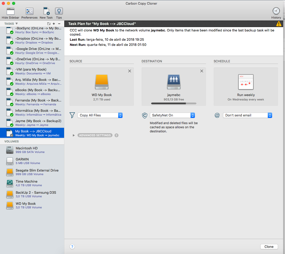Click the new task group folder icon

[49, 24]
